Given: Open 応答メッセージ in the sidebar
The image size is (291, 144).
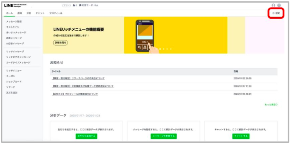Looking at the screenshot, I should pyautogui.click(x=14, y=38).
